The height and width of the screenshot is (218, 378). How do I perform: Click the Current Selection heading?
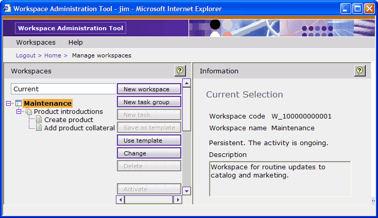(245, 94)
